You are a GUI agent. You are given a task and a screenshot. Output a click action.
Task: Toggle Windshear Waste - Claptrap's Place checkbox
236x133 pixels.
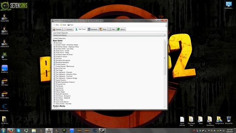(x=55, y=47)
